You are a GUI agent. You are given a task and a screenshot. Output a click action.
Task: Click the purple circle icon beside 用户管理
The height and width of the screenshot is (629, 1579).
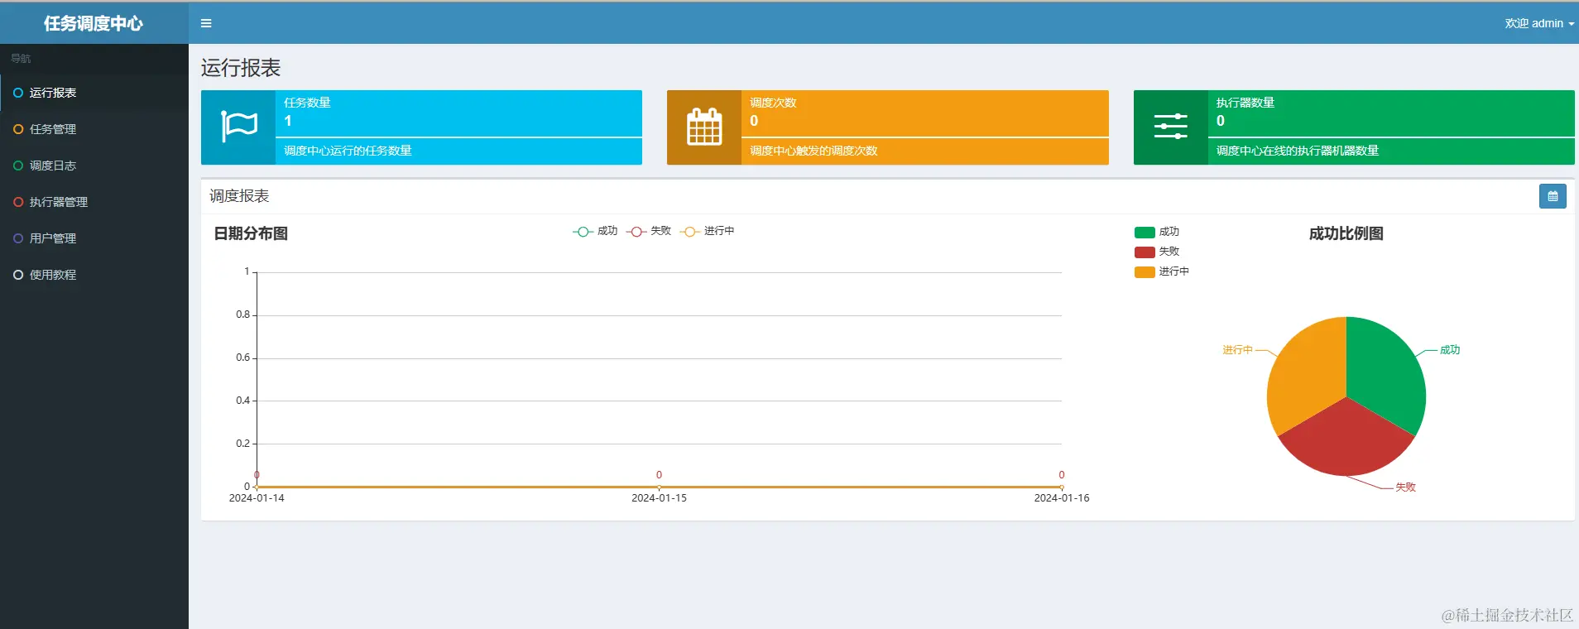point(18,238)
